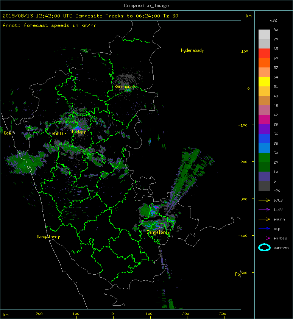Click the Hyderabad city label

point(192,50)
